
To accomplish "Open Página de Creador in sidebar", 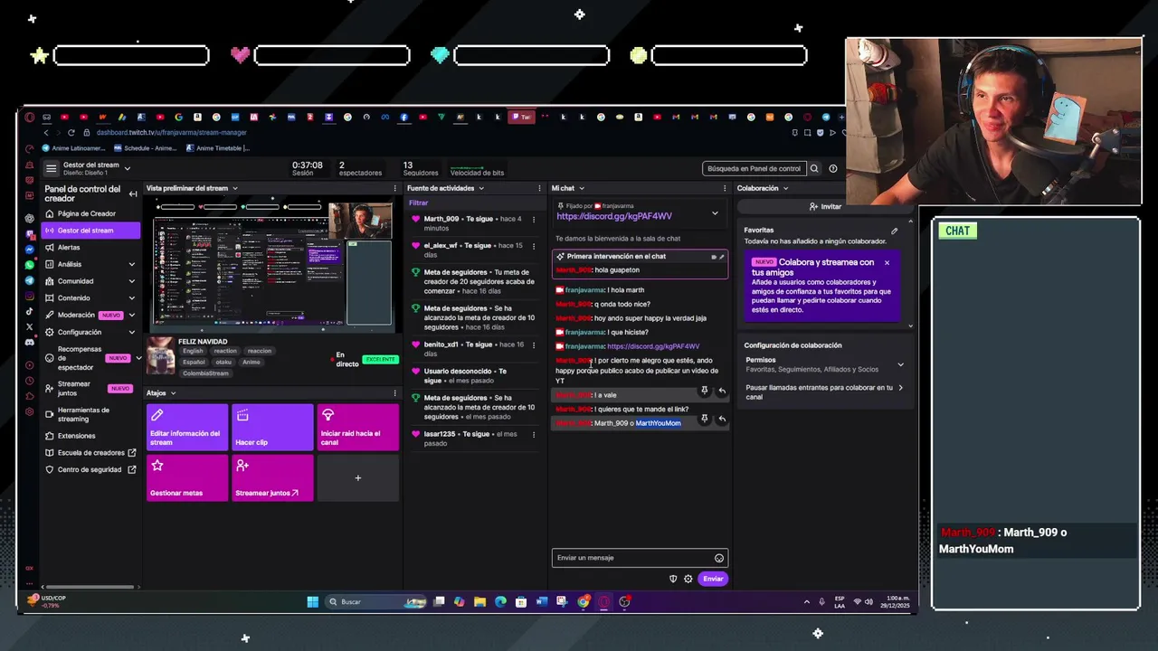I will pyautogui.click(x=87, y=213).
